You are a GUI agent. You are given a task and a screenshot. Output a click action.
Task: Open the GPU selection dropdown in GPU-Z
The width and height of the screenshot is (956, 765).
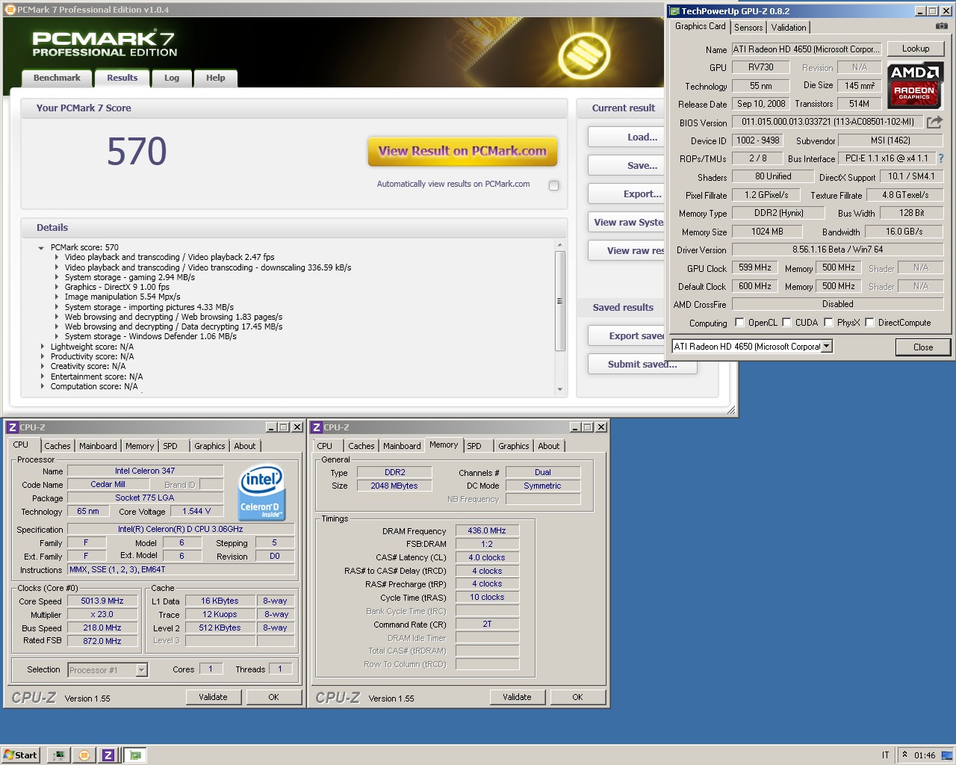(827, 347)
